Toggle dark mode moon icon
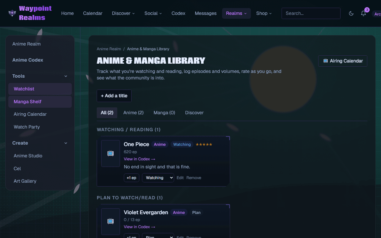This screenshot has height=238, width=381. coord(351,13)
